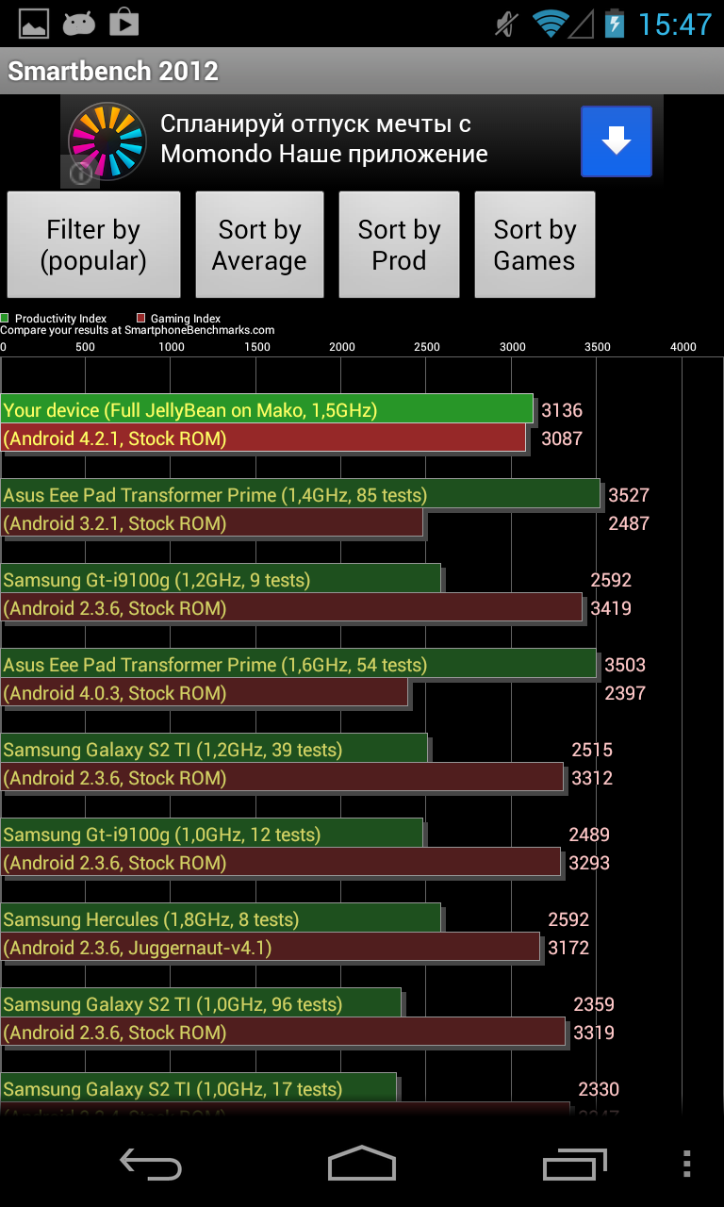Image resolution: width=724 pixels, height=1207 pixels.
Task: Tap the 3312 score value
Action: click(592, 778)
